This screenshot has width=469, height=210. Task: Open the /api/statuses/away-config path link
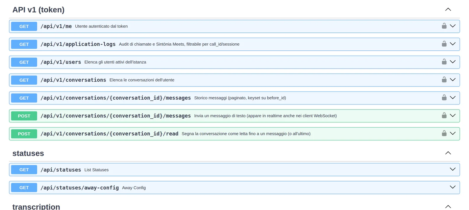79,187
